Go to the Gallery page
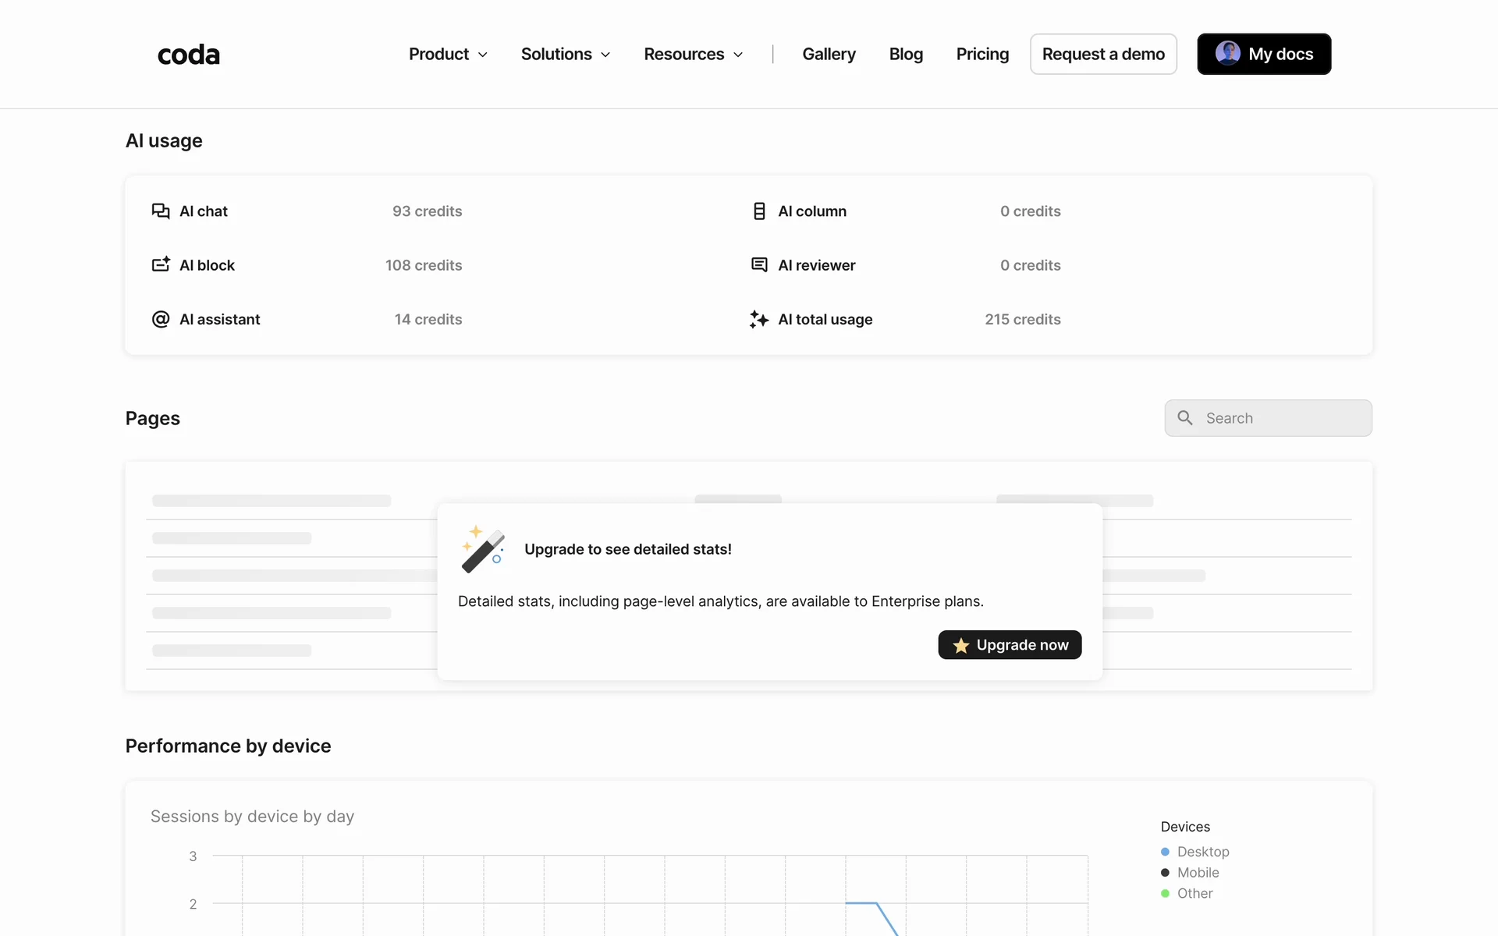The width and height of the screenshot is (1498, 936). point(829,54)
